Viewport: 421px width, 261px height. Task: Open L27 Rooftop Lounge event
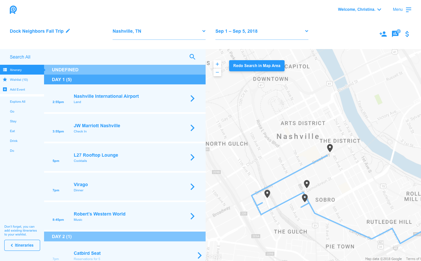(96, 155)
